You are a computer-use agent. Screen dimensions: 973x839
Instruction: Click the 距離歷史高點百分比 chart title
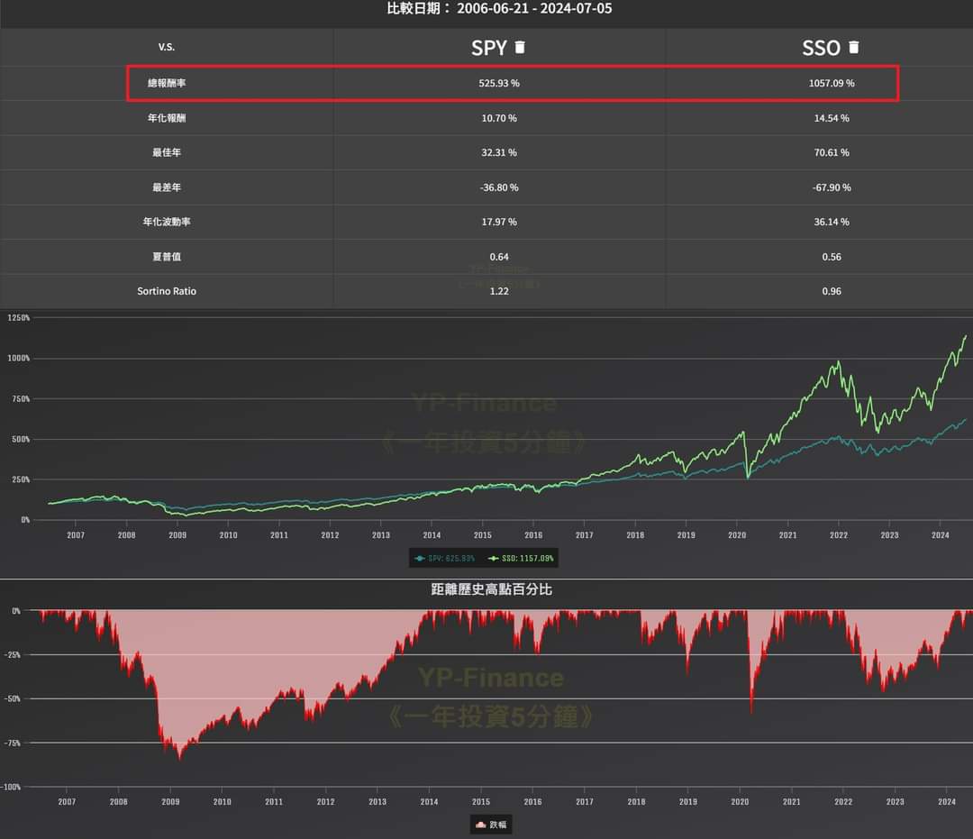click(x=492, y=589)
